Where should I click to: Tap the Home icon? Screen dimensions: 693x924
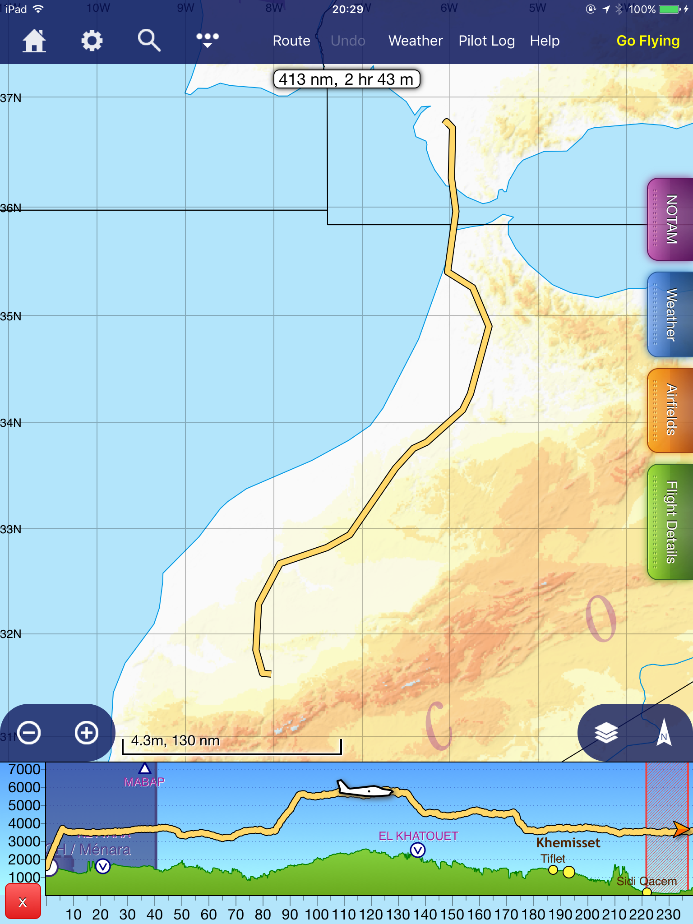click(x=34, y=41)
